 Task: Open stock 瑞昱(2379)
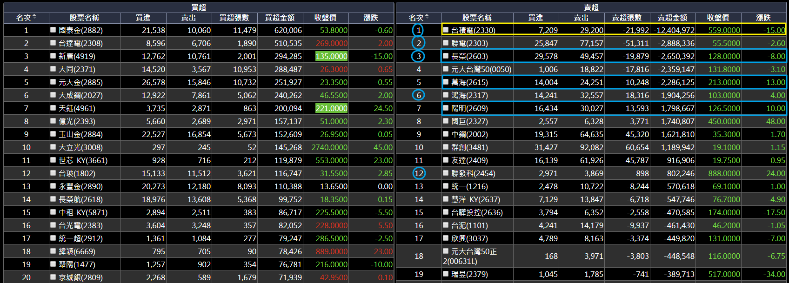[469, 274]
